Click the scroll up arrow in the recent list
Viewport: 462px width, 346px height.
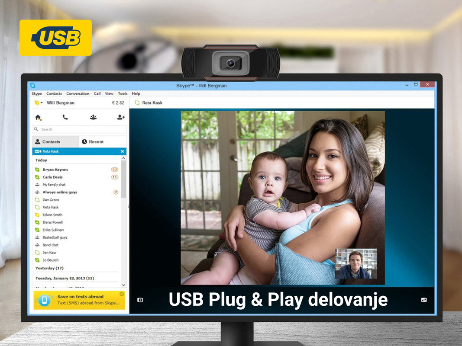123,158
